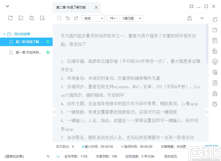Expand the toolbar chevron next to typesetting
The height and width of the screenshot is (161, 221).
tap(202, 18)
